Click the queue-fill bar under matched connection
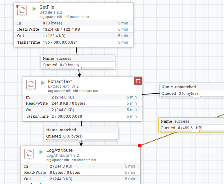224x184 pixels. 81,139
